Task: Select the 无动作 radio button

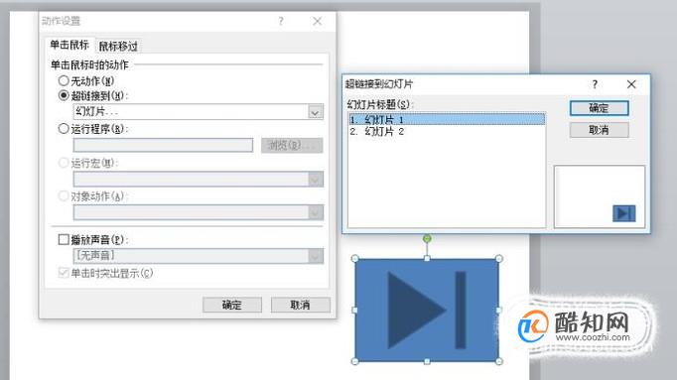Action: click(64, 80)
